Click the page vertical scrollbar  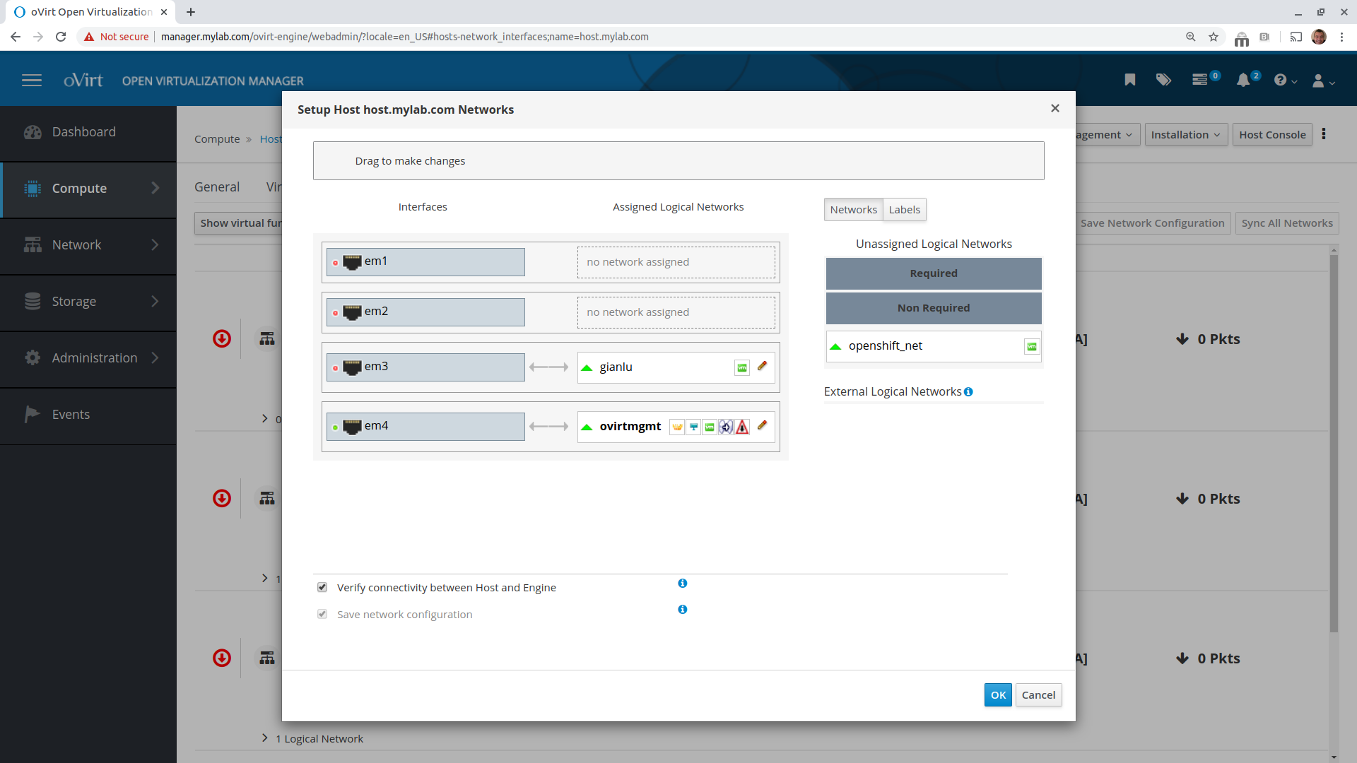(x=1334, y=444)
